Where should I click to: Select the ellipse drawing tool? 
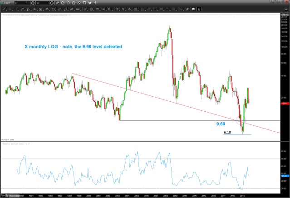click(x=47, y=10)
